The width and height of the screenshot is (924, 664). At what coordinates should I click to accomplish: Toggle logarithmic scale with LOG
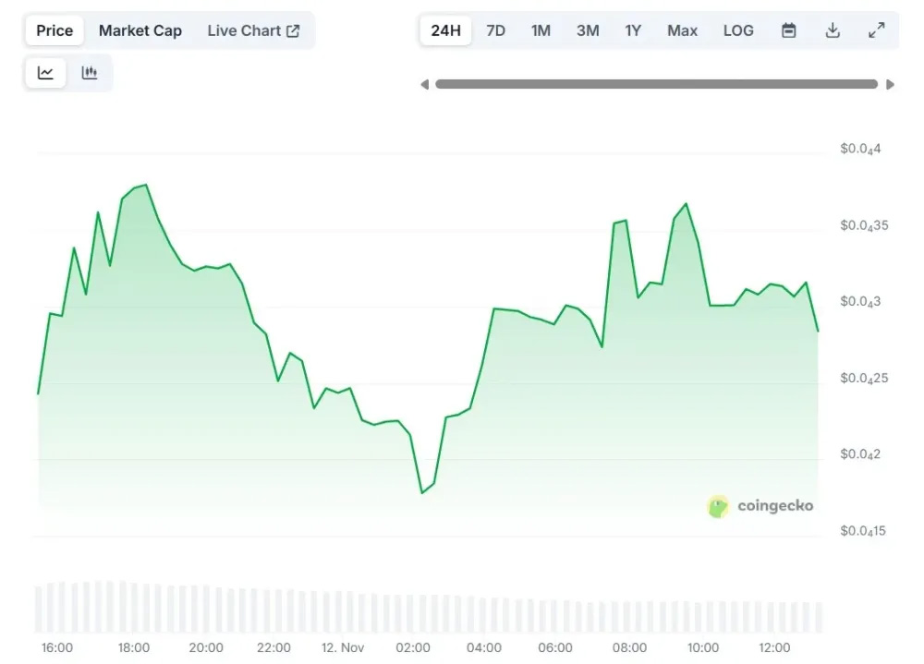[737, 30]
